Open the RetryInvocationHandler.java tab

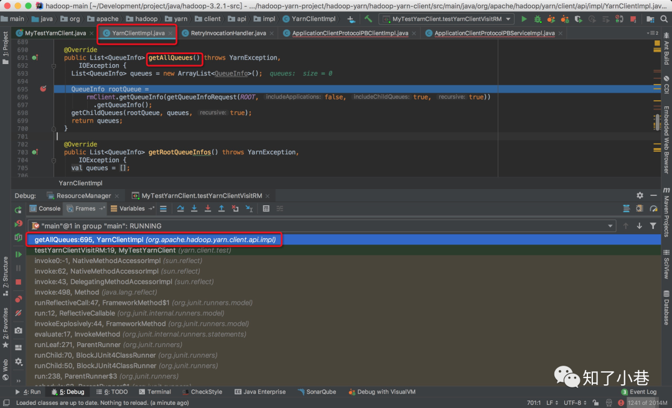tap(228, 33)
